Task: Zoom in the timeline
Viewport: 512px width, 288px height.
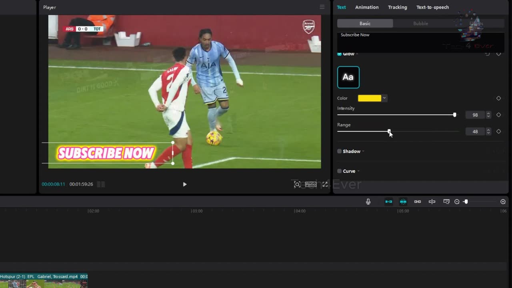Action: click(503, 202)
